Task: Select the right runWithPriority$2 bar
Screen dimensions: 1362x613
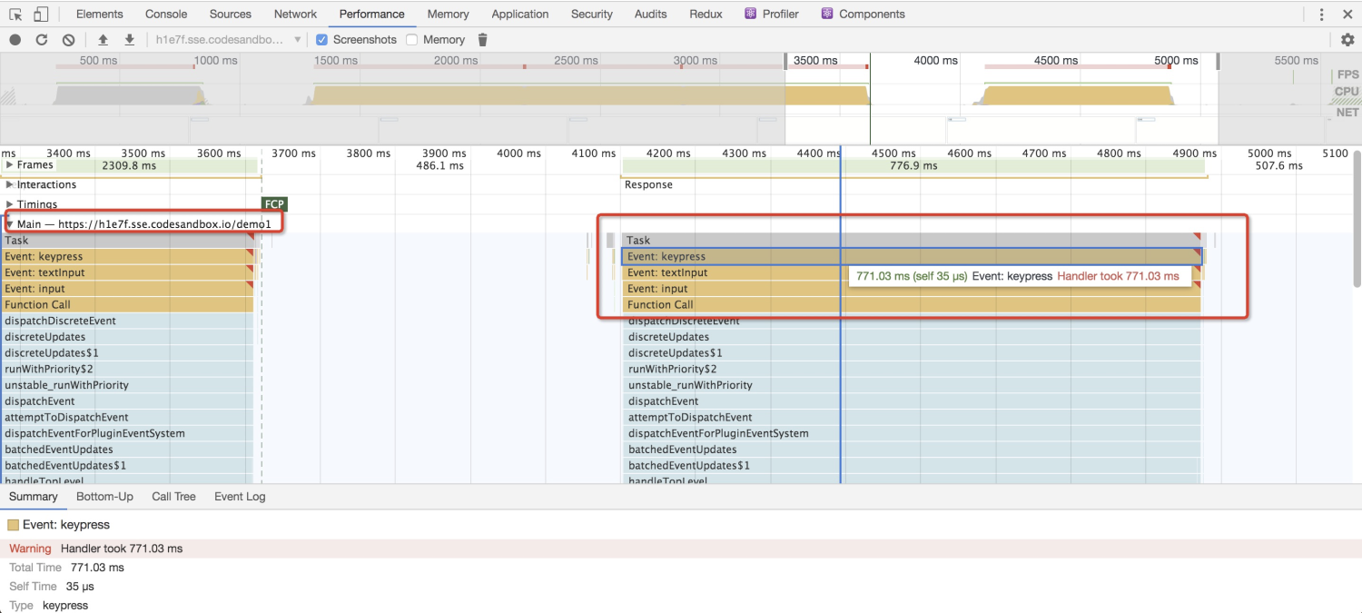Action: click(x=912, y=370)
